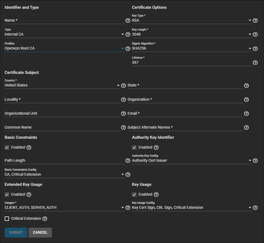
Task: Click help icon next to Critical Extension
Action: click(x=45, y=219)
